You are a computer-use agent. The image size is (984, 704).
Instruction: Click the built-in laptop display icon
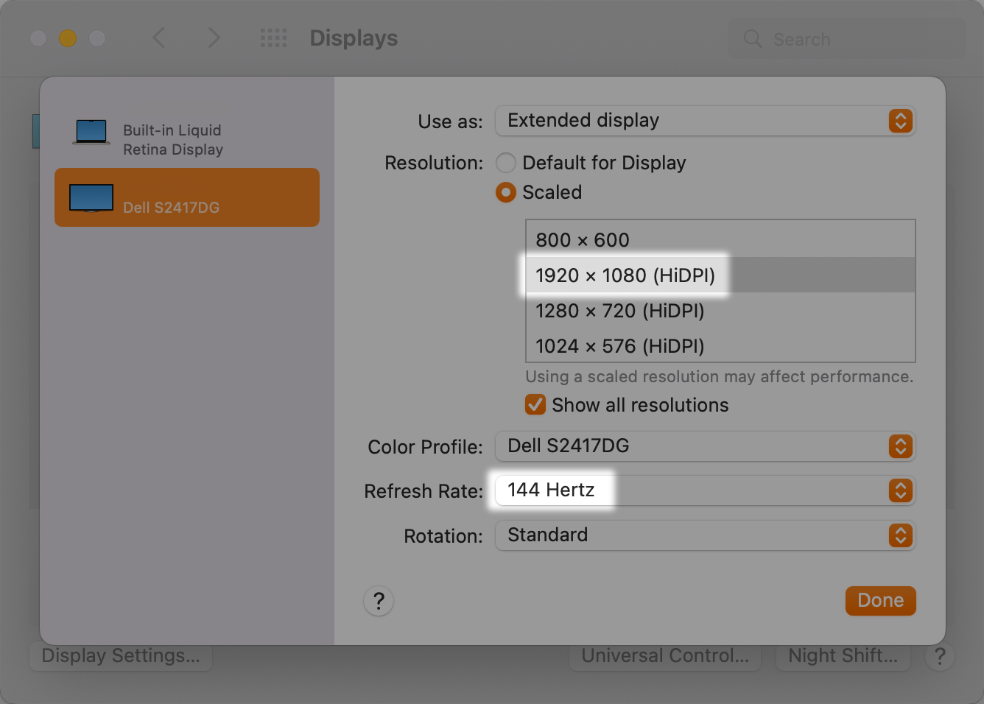tap(91, 133)
